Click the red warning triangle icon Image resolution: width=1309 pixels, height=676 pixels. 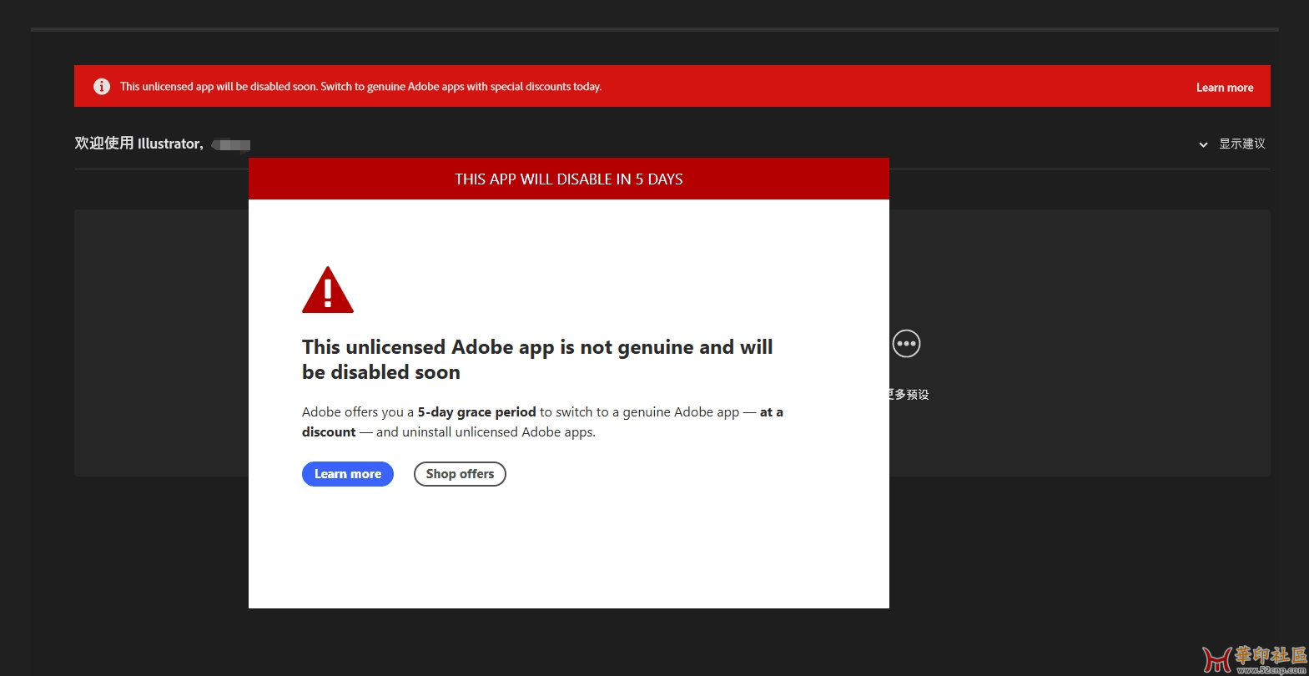pyautogui.click(x=328, y=290)
